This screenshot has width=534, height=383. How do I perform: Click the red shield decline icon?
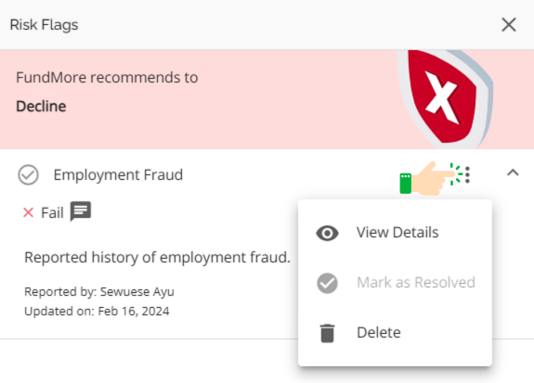(445, 99)
